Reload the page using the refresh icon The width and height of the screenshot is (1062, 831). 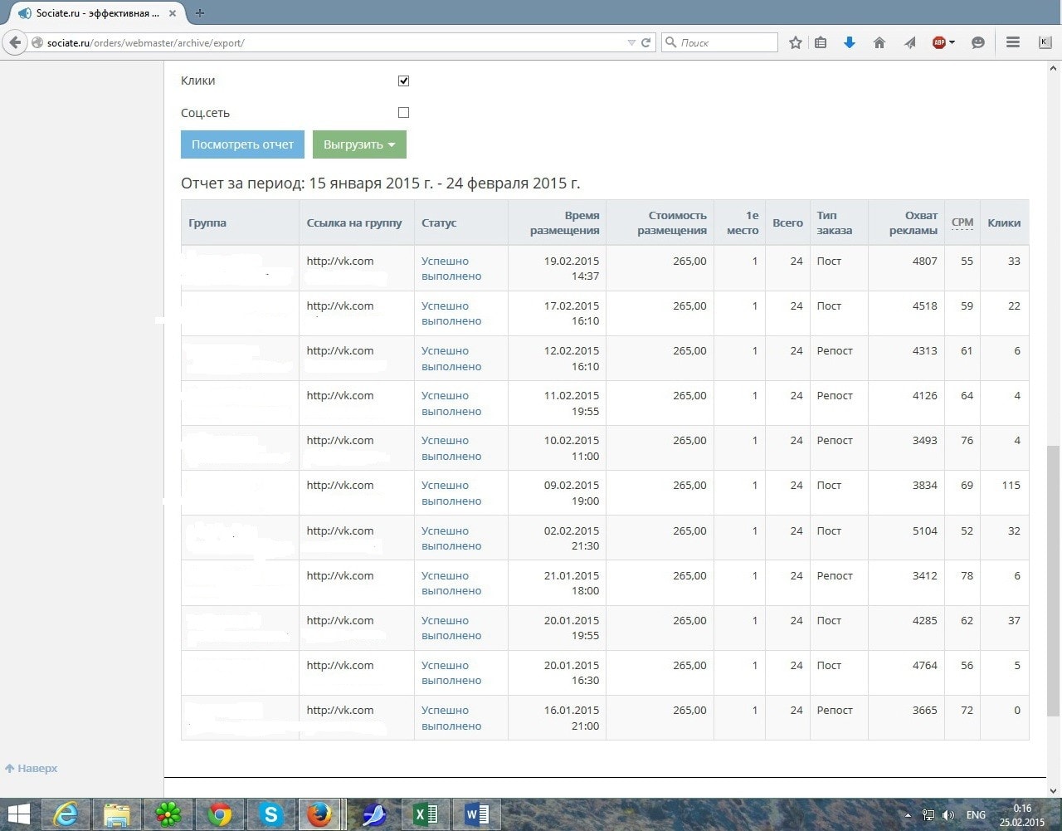click(x=645, y=42)
